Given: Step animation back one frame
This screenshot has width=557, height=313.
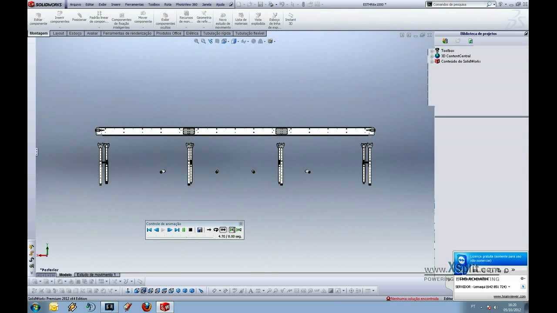Looking at the screenshot, I should [156, 230].
